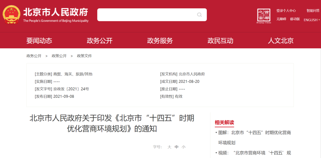Switch site to ENGLISH
The width and height of the screenshot is (321, 158).
click(x=310, y=20)
